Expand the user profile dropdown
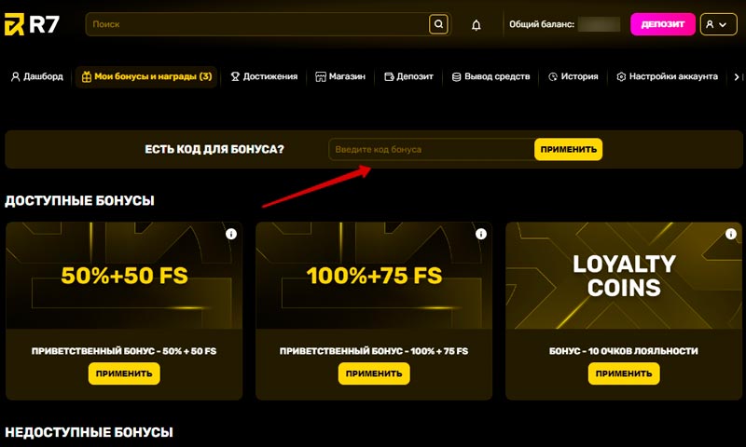 (x=717, y=25)
